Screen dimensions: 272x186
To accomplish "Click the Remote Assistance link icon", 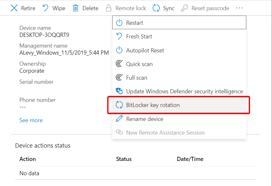I will (119, 132).
